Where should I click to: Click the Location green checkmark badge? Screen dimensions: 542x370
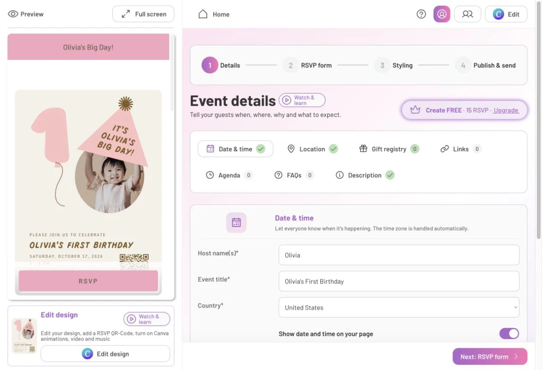click(x=333, y=149)
